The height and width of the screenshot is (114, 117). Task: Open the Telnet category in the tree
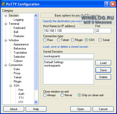17,77
